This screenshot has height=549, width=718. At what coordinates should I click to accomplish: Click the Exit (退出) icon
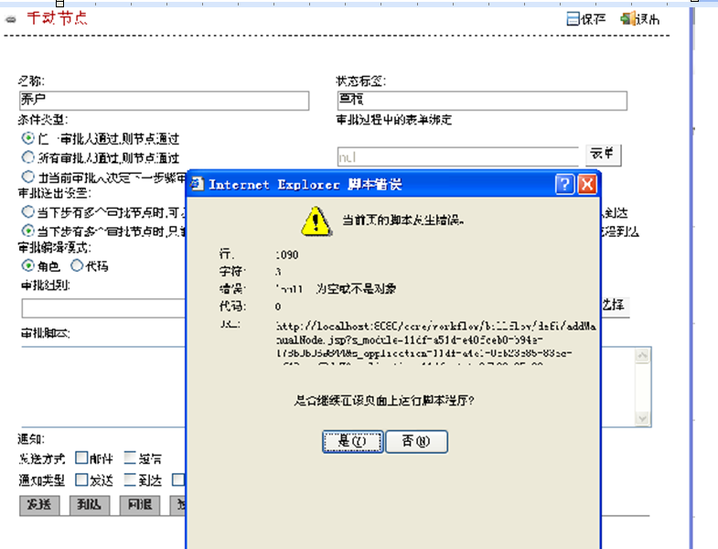pyautogui.click(x=627, y=19)
